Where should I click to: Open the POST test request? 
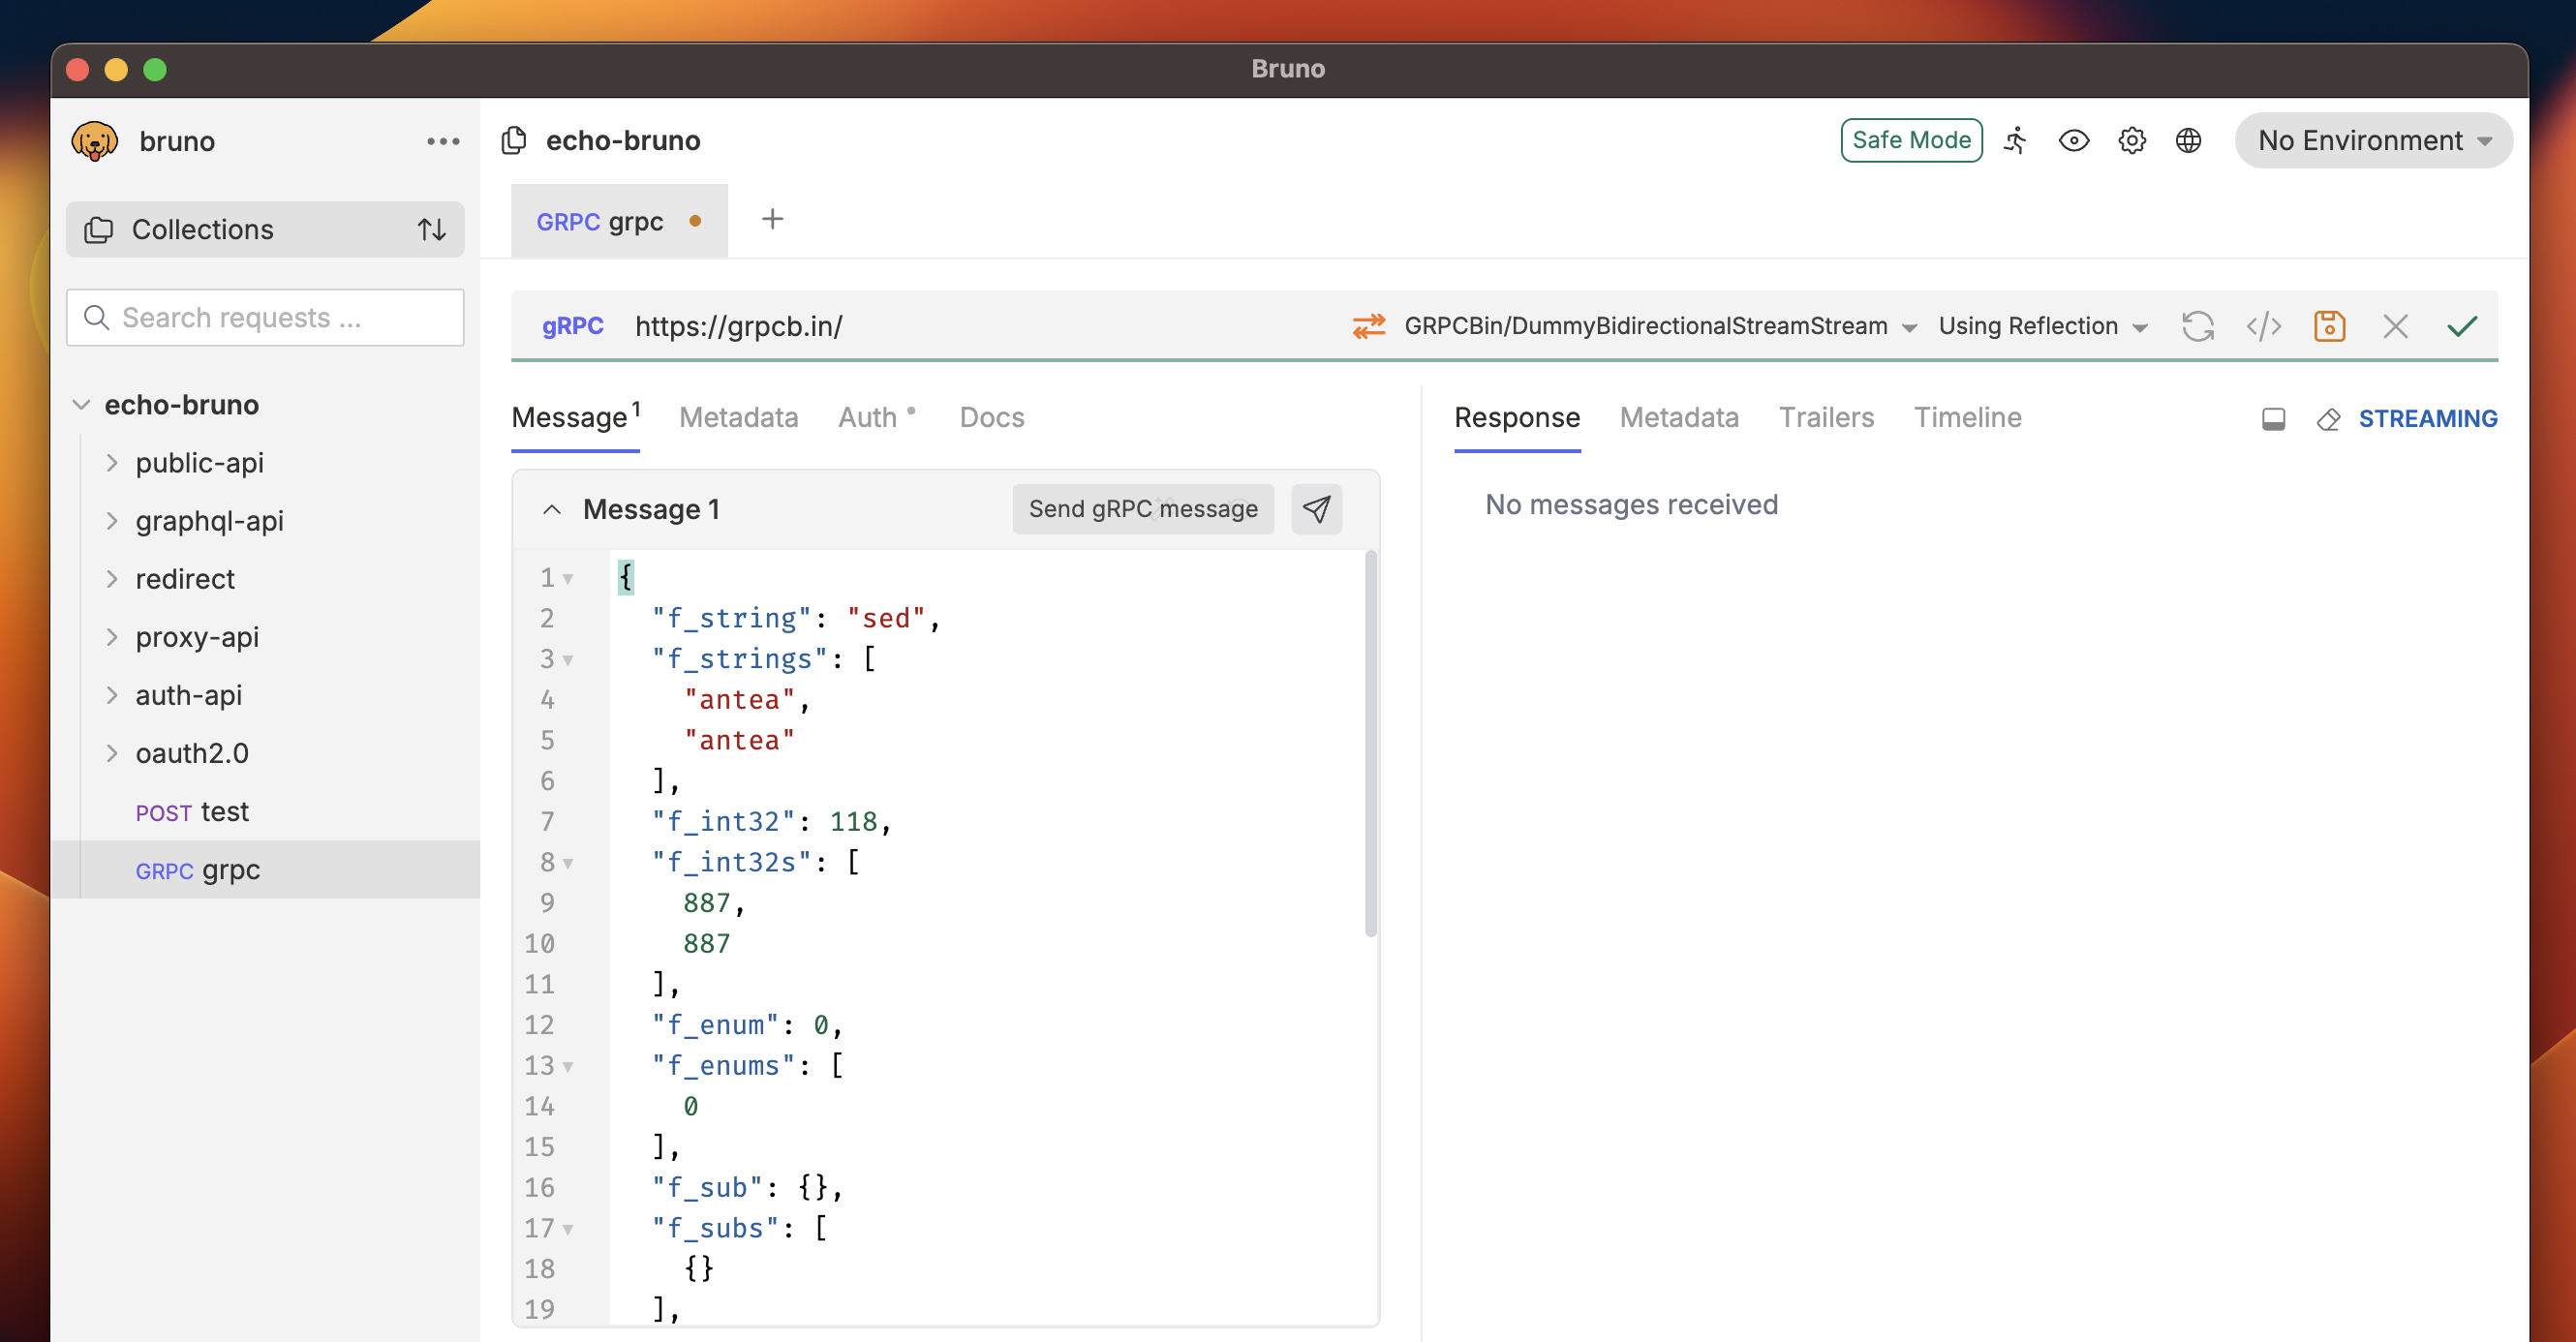[x=192, y=811]
